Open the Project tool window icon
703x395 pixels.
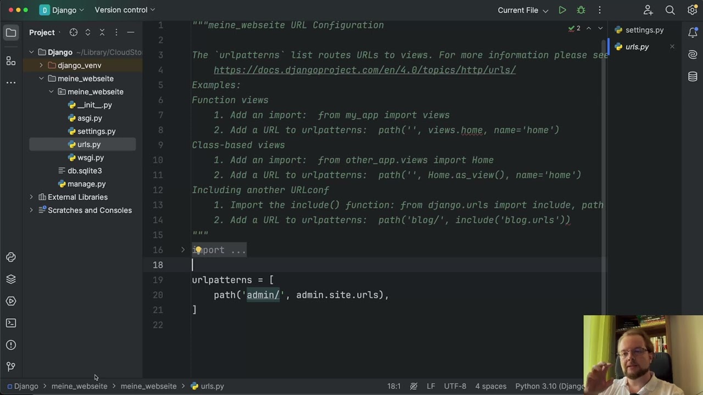[11, 33]
